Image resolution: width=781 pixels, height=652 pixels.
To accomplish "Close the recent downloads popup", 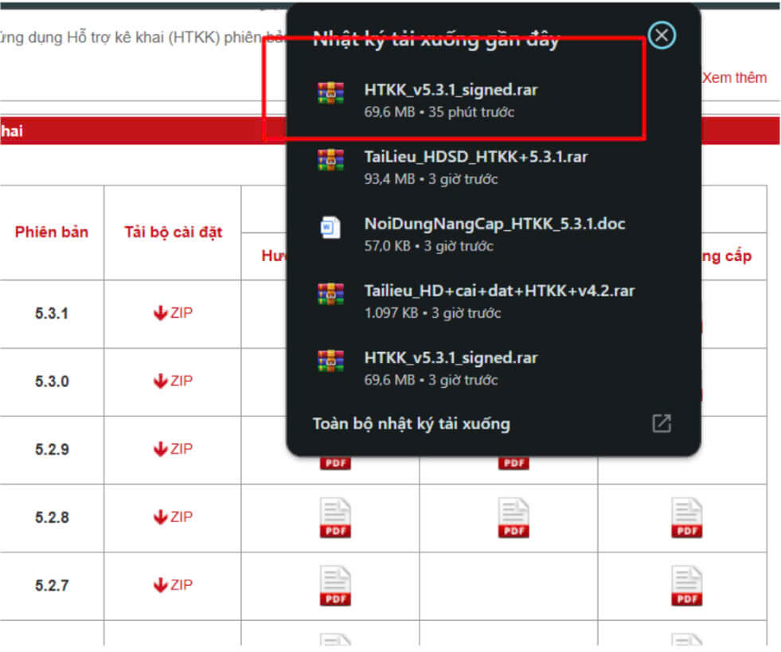I will pos(662,35).
